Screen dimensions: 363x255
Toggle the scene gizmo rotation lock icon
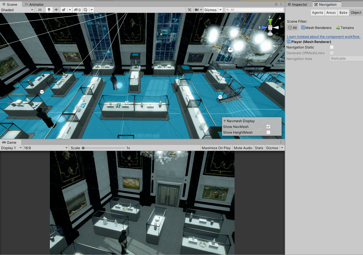pyautogui.click(x=280, y=18)
